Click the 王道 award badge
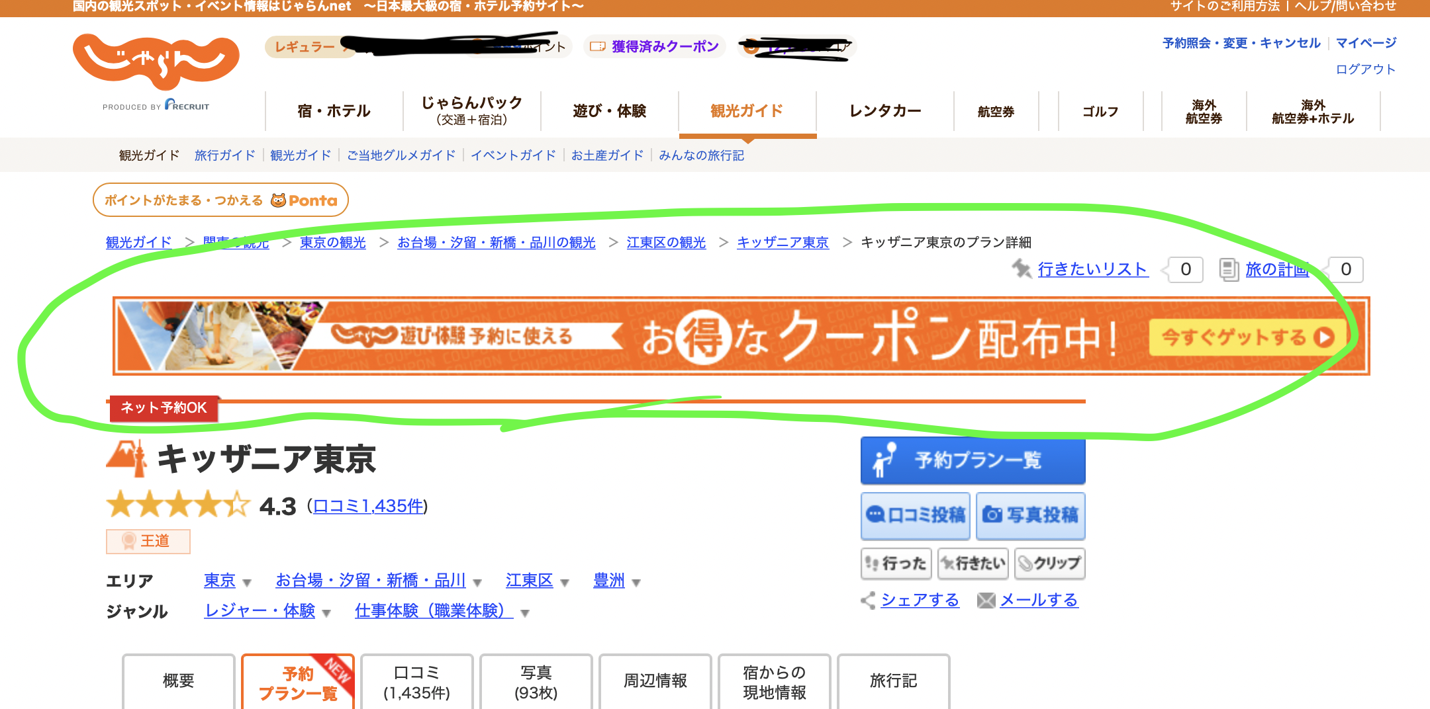The image size is (1430, 709). tap(148, 541)
